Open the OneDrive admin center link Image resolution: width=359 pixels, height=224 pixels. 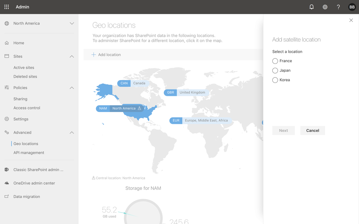tap(34, 183)
